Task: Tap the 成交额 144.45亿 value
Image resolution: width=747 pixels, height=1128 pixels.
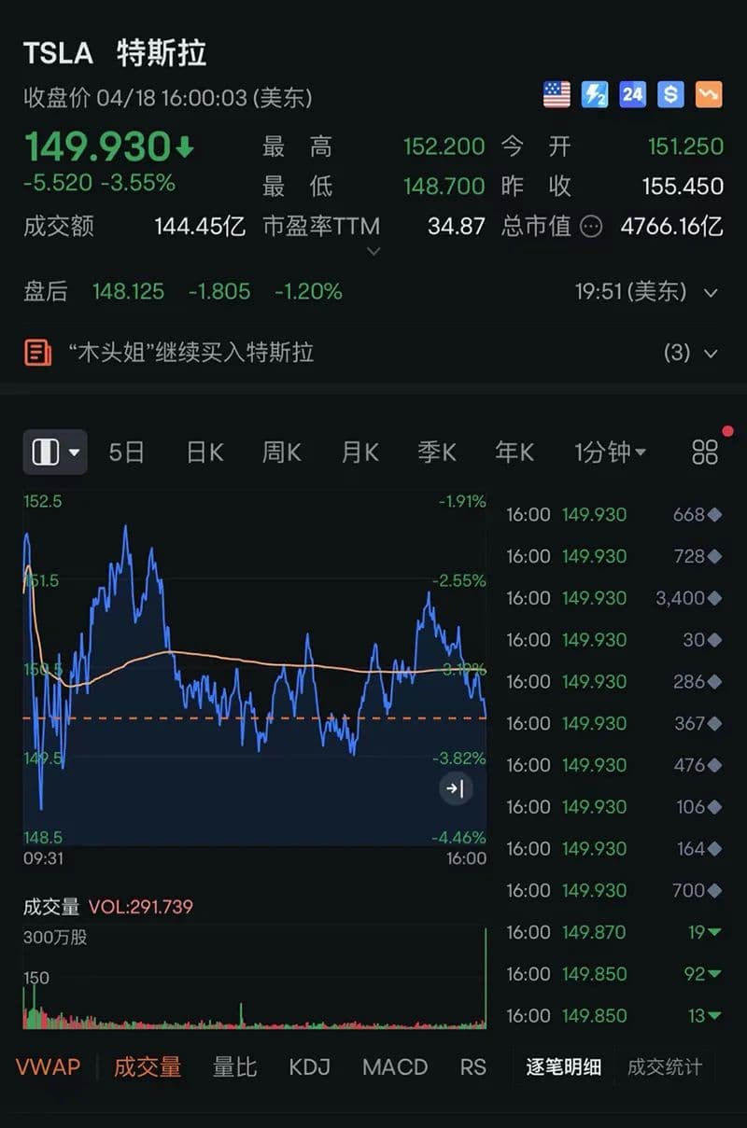Action: click(201, 227)
